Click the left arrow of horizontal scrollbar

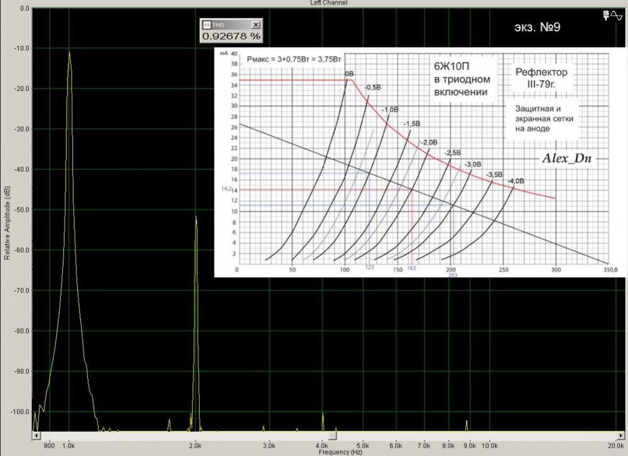[36, 435]
